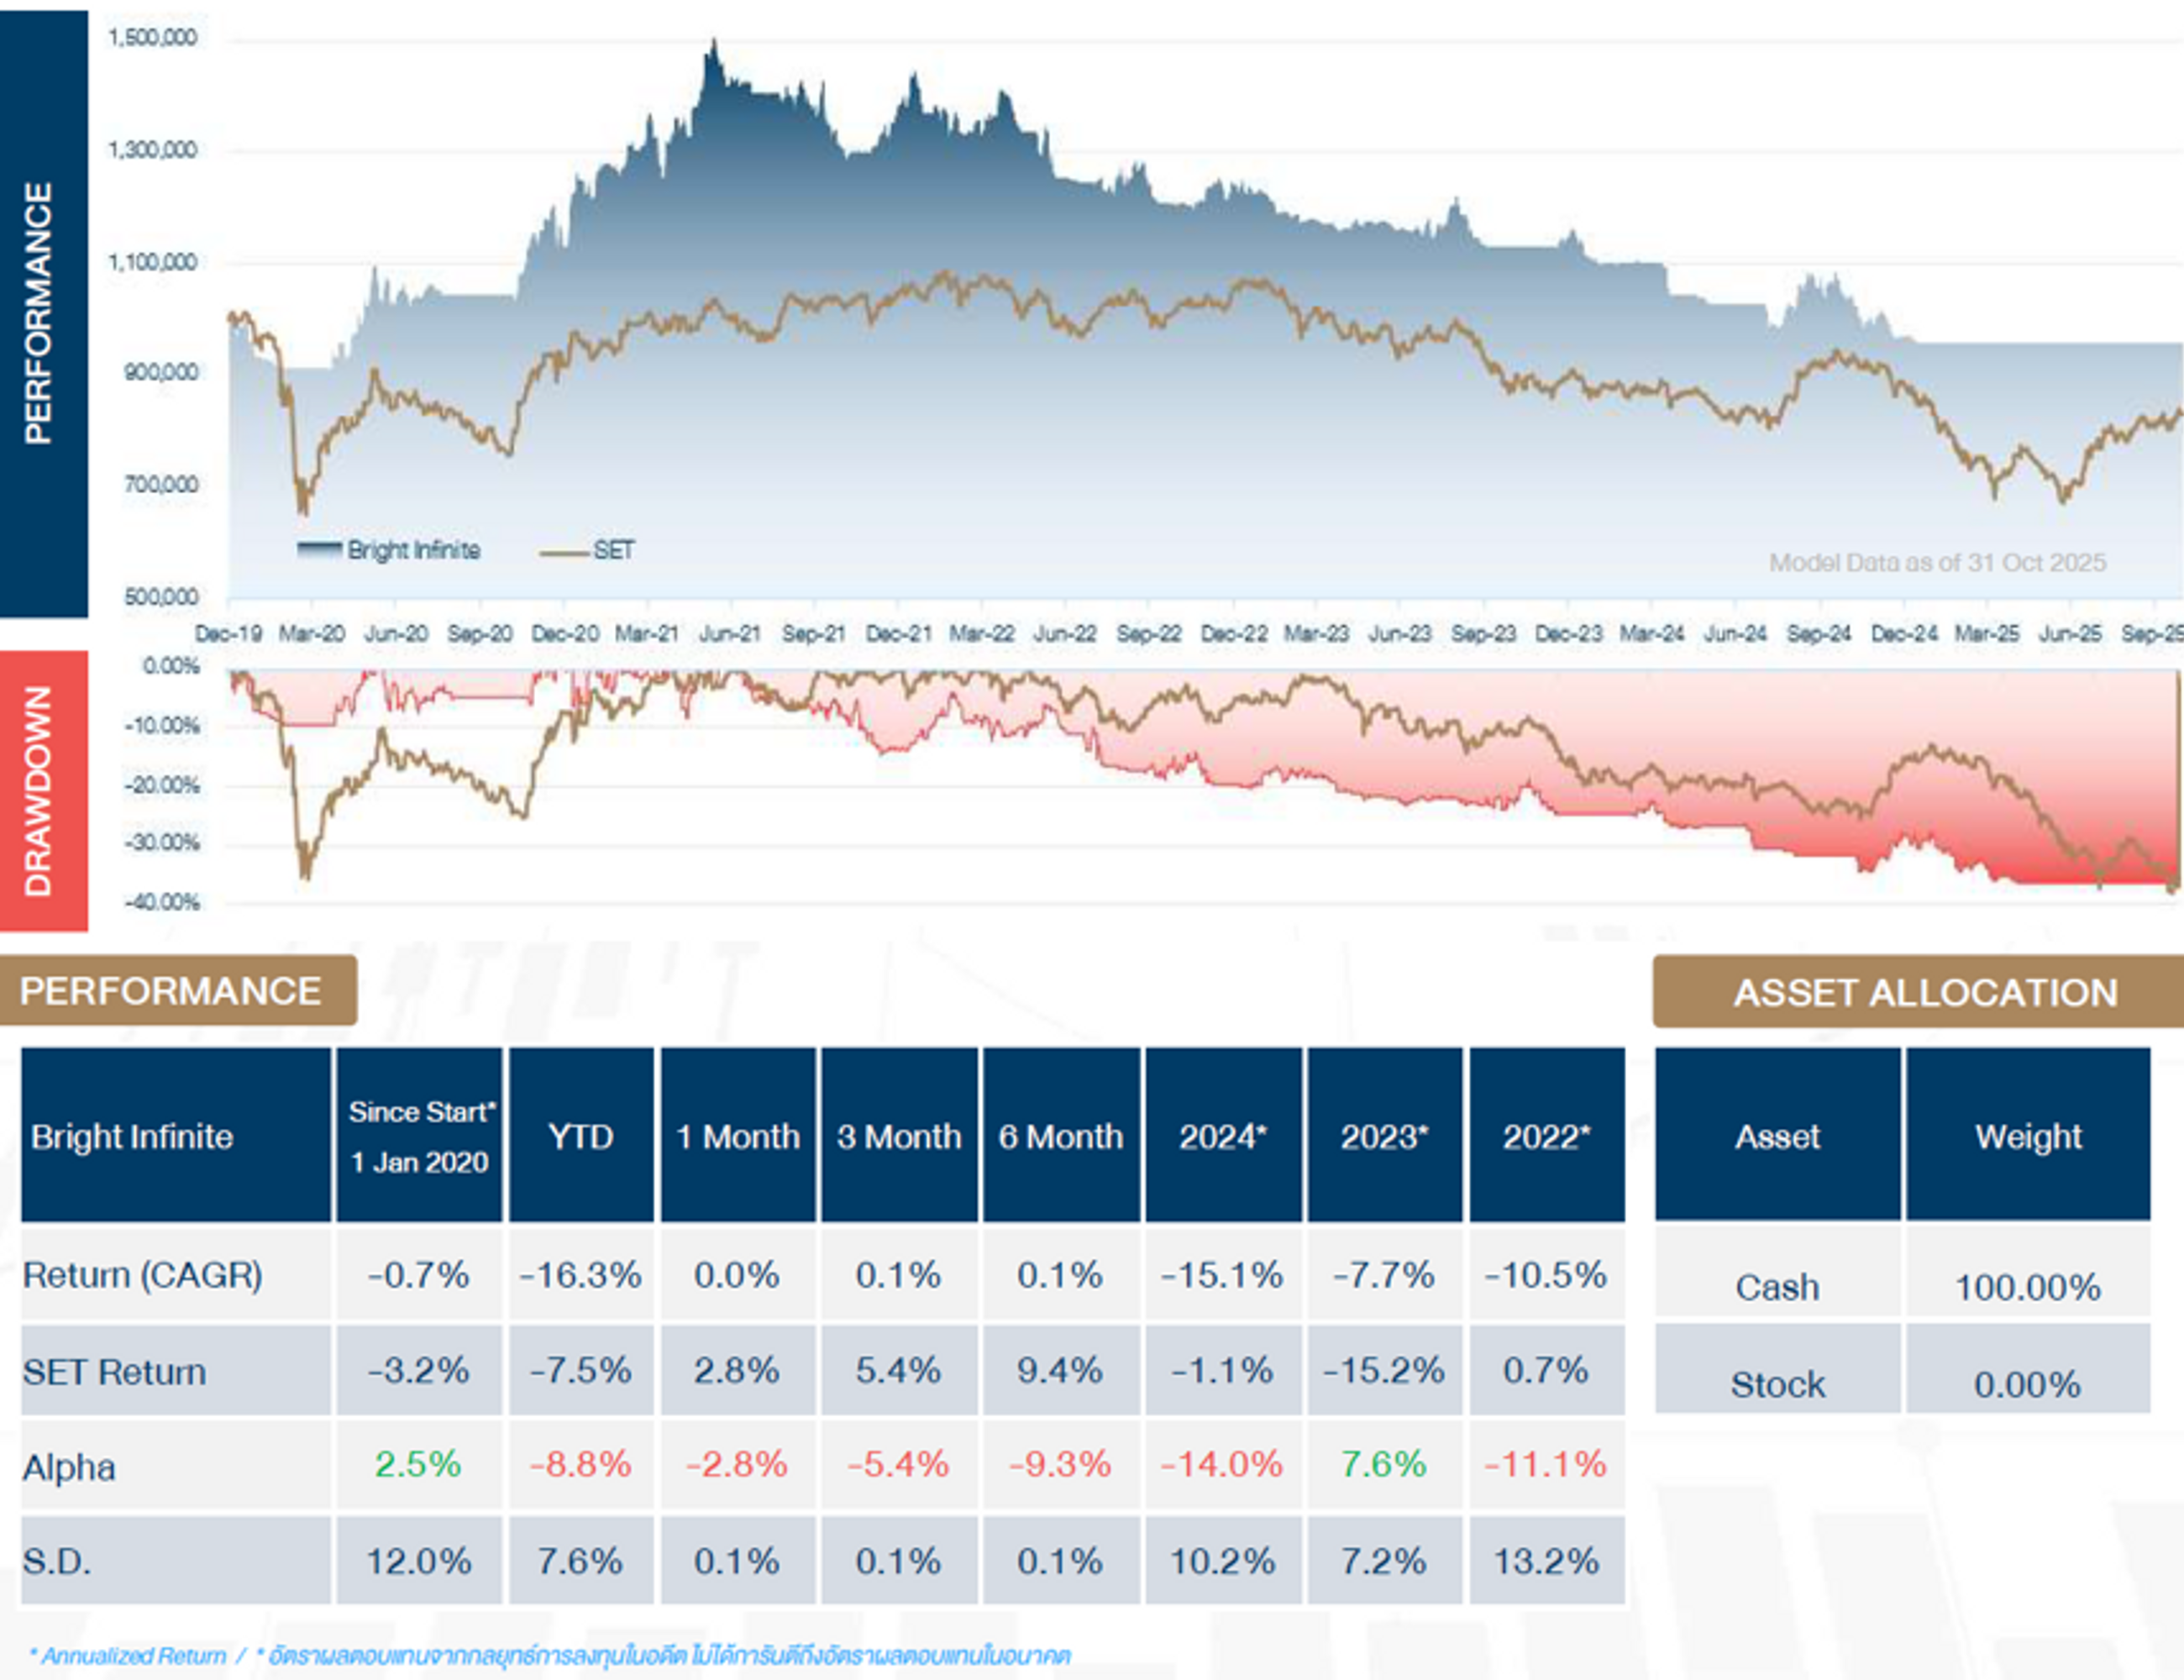
Task: Click the Cash weight 100.00% cell
Action: point(2028,1287)
